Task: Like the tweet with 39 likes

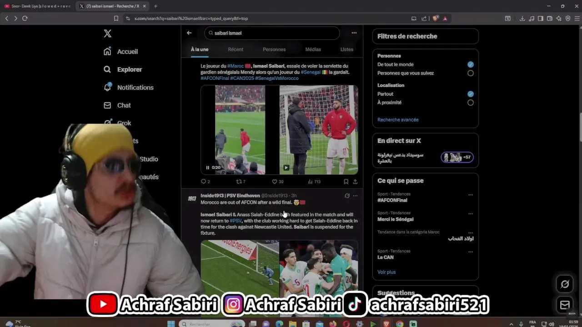Action: tap(277, 181)
